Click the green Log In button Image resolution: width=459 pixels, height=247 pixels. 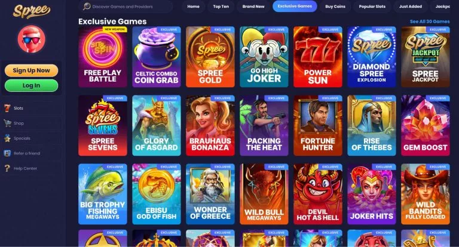(x=31, y=86)
